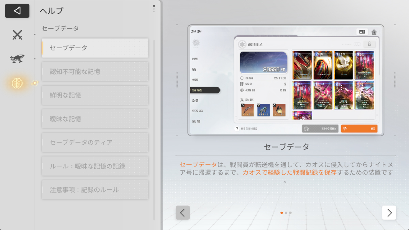The height and width of the screenshot is (230, 409).
Task: Click the padlock icon in the preview panel
Action: (369, 44)
